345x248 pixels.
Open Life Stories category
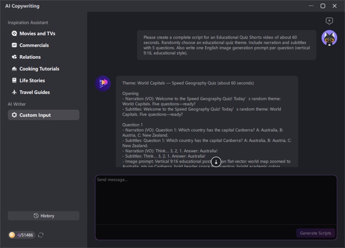click(44, 80)
